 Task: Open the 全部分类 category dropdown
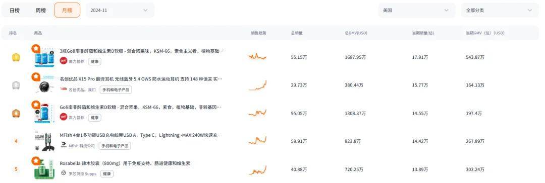point(500,11)
